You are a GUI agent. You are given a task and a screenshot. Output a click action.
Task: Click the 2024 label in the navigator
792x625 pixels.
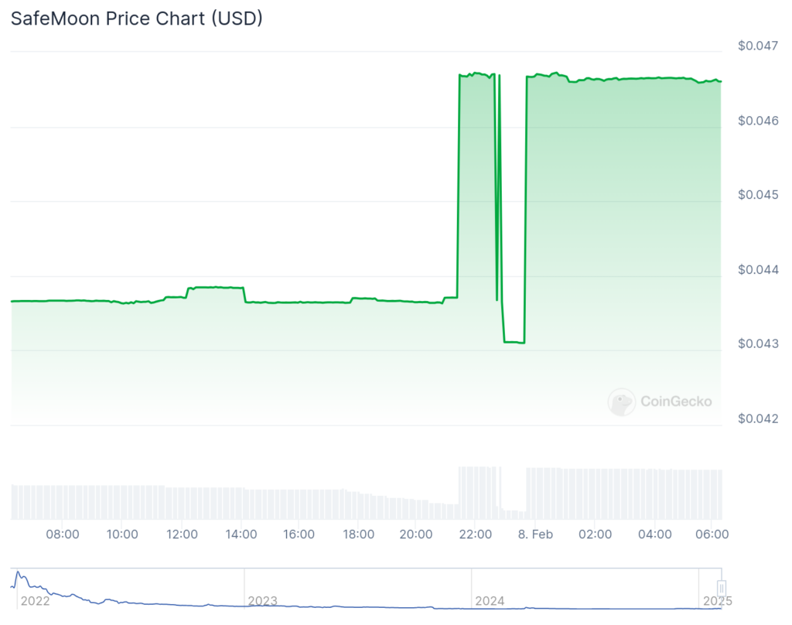(490, 601)
